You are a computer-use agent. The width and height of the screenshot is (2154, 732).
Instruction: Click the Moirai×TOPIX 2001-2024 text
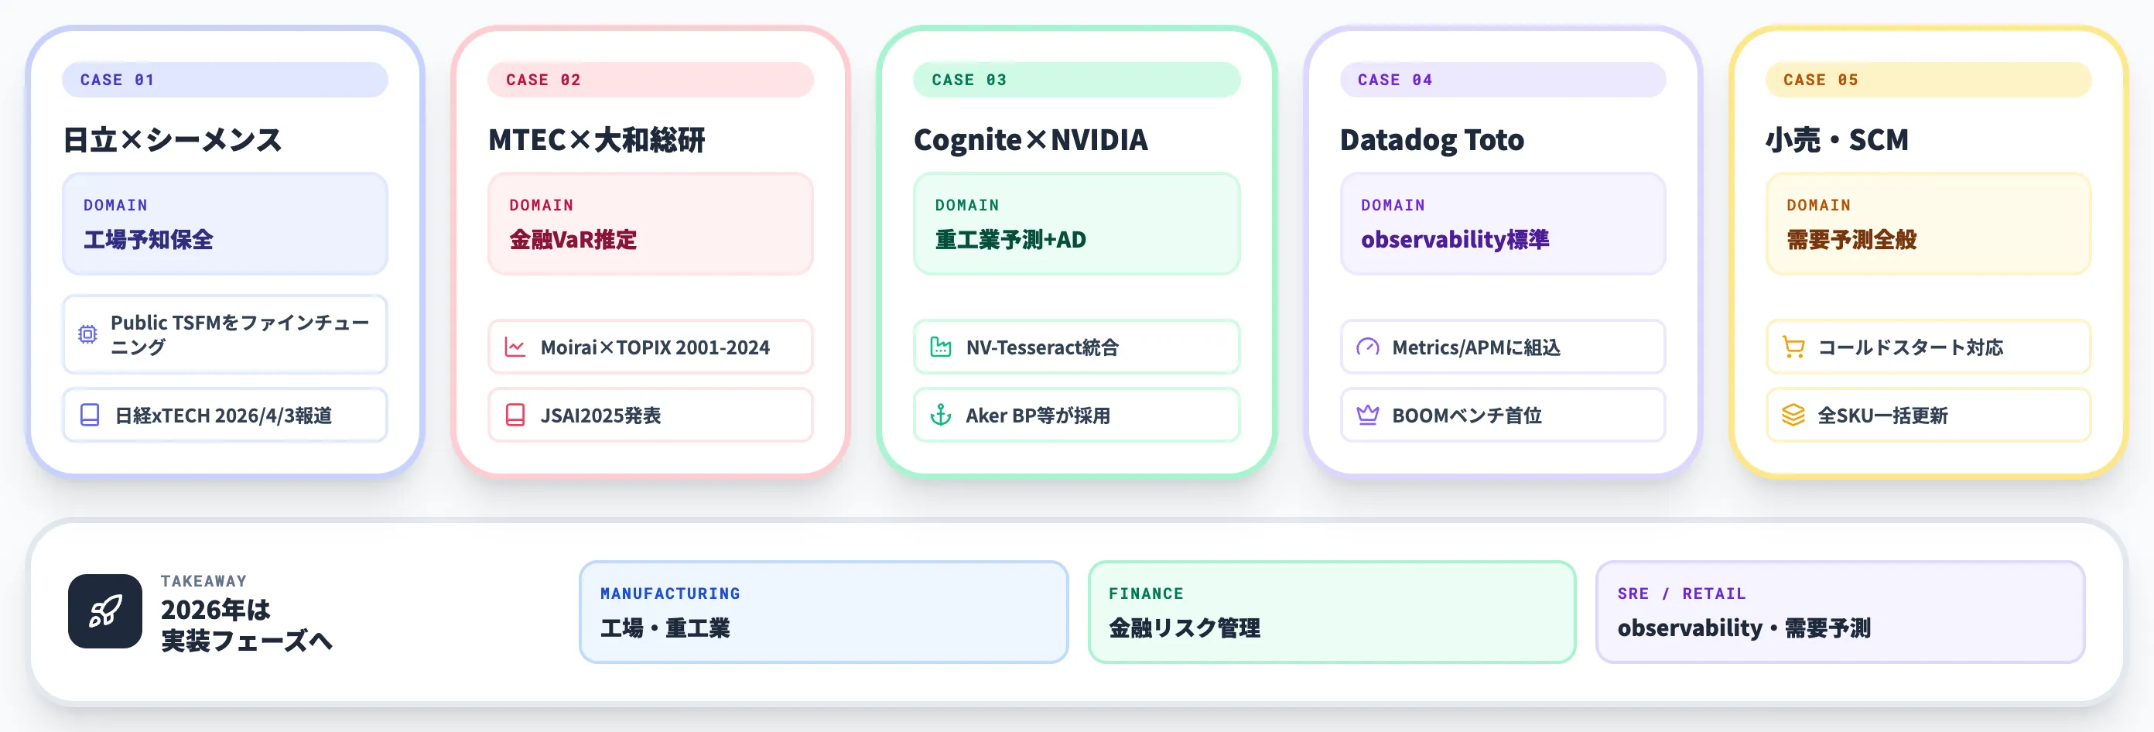click(655, 347)
